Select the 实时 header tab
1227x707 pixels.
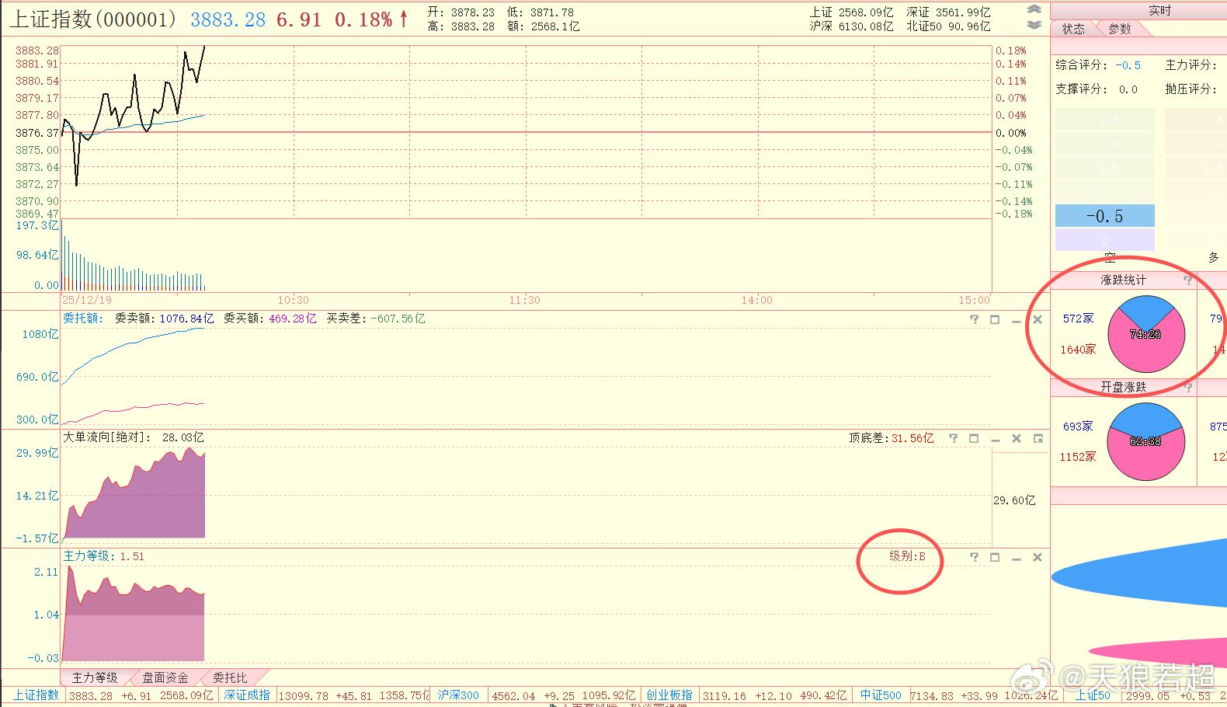coord(1159,10)
